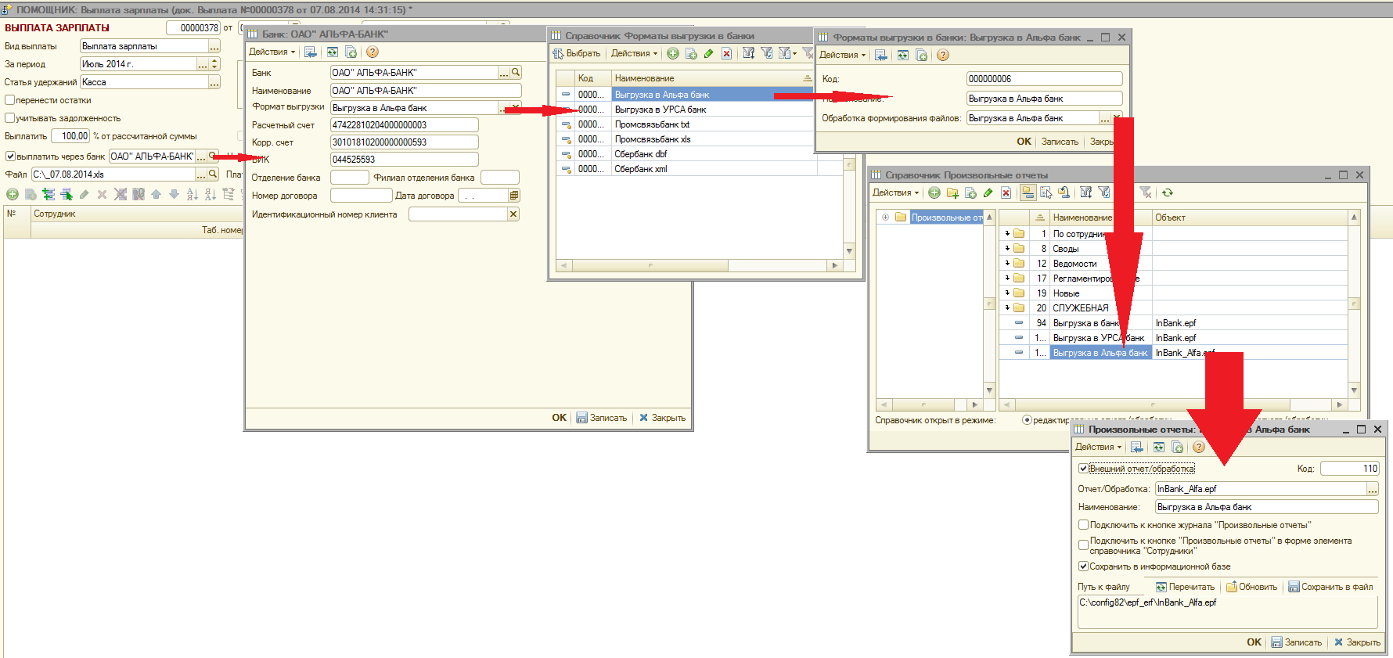The width and height of the screenshot is (1393, 658).
Task: Click find-in-list icon in Банк window toolbar
Action: (311, 52)
